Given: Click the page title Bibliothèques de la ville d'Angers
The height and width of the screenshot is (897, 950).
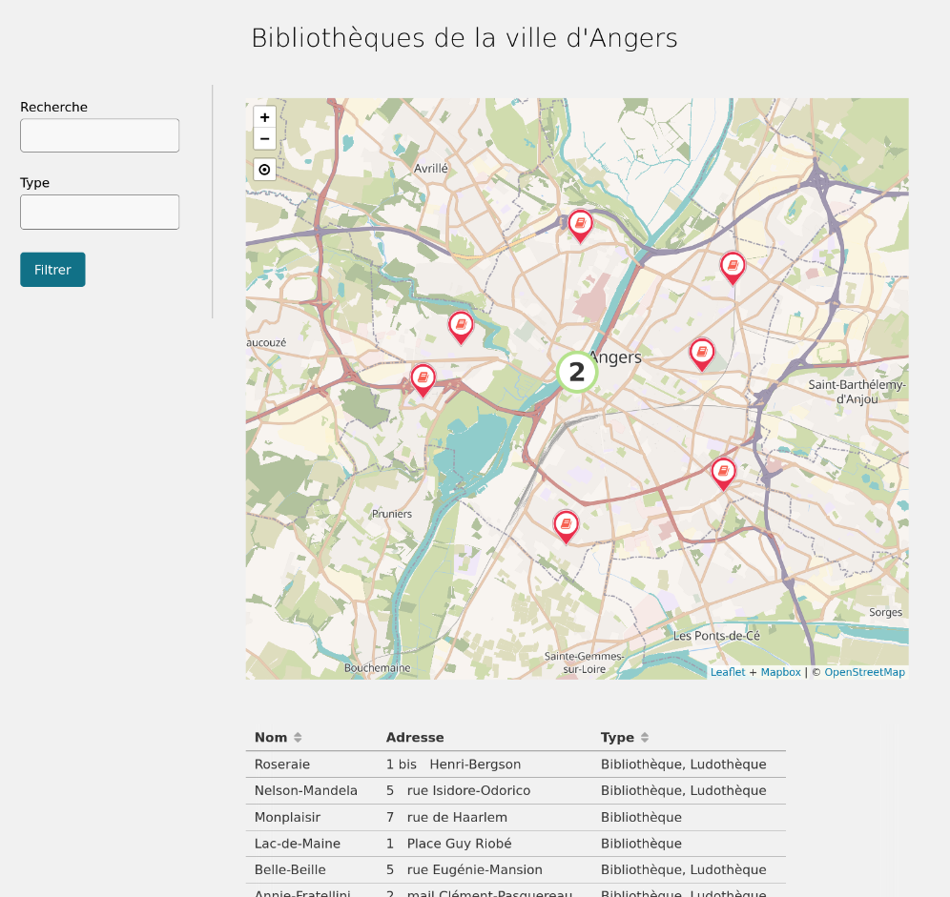Looking at the screenshot, I should (x=465, y=37).
